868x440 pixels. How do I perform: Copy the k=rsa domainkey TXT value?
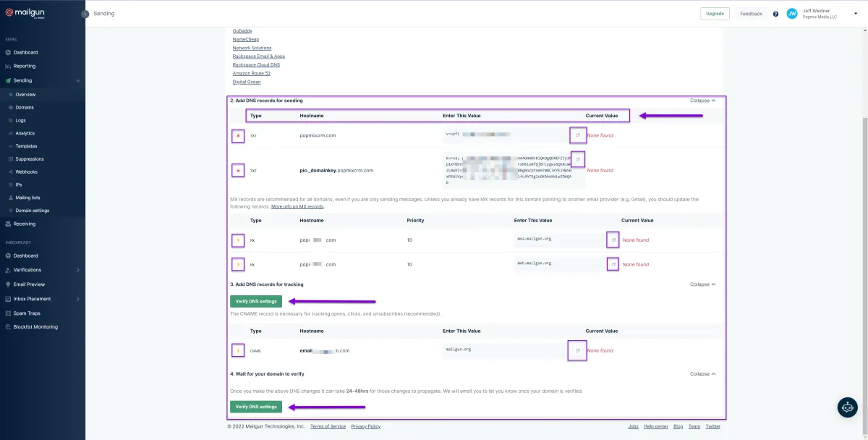(577, 159)
